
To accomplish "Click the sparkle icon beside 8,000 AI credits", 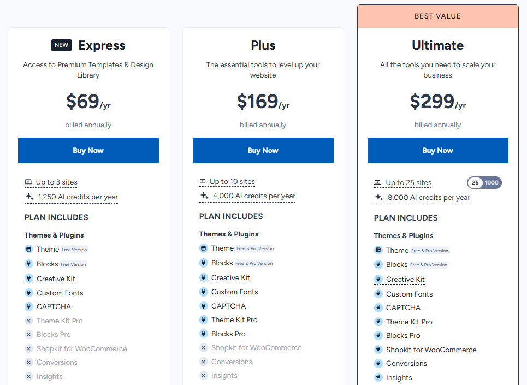I will [x=378, y=197].
